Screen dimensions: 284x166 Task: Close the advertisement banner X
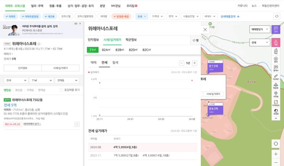(x=80, y=24)
